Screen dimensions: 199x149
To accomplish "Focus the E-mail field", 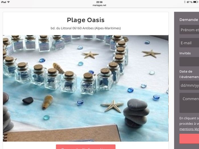I will click(189, 43).
